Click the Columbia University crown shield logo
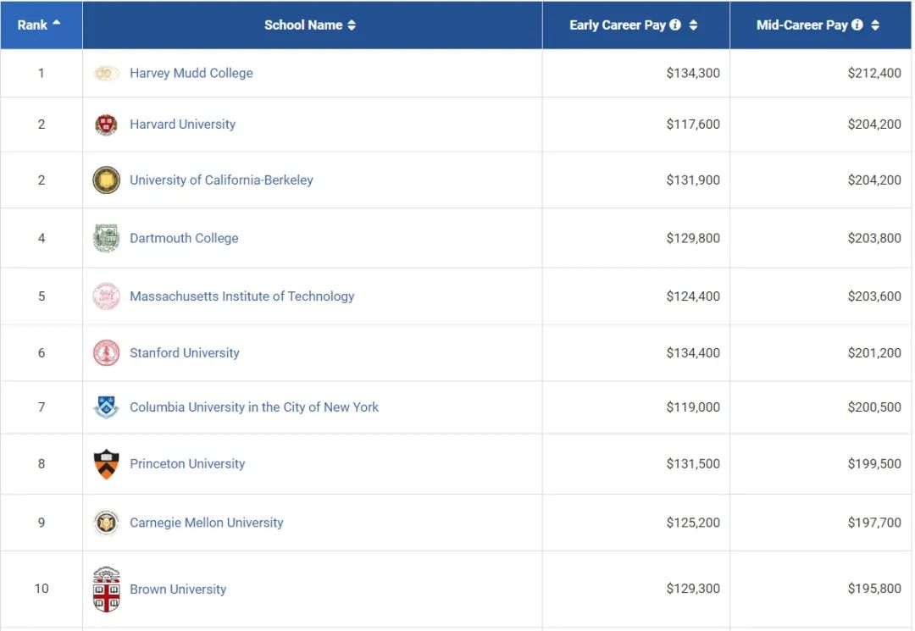 click(106, 407)
